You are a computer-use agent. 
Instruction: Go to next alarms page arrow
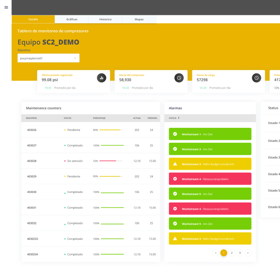click(248, 253)
